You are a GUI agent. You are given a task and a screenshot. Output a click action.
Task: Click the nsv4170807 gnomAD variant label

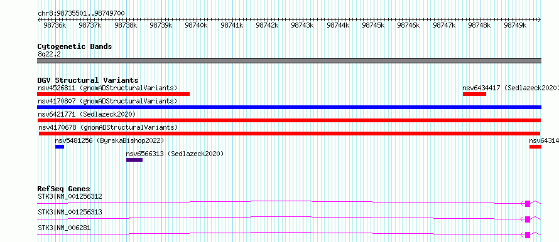click(x=107, y=101)
